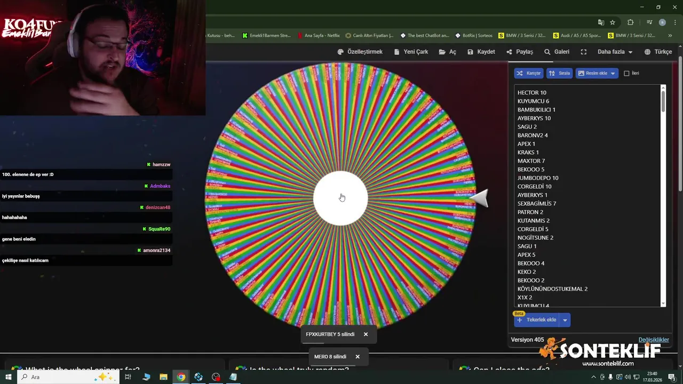Open microphone tray icon
683x384 pixels.
611,377
